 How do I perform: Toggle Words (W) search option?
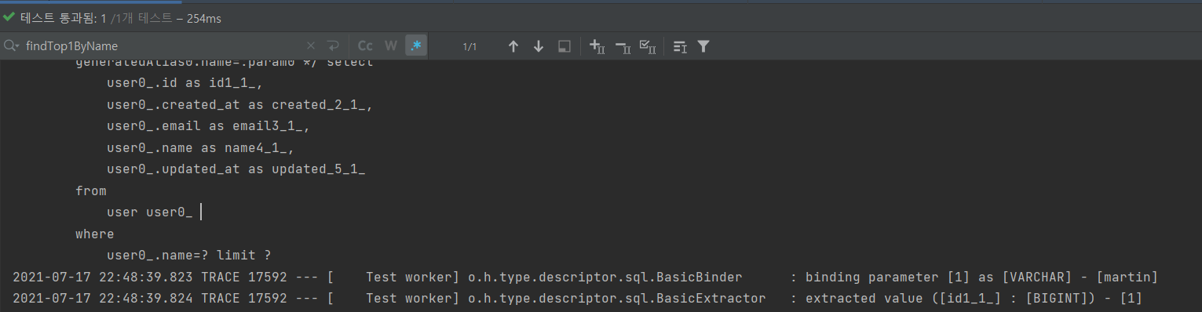[x=390, y=46]
